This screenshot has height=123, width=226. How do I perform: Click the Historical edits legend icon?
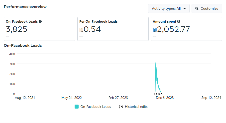point(121,107)
